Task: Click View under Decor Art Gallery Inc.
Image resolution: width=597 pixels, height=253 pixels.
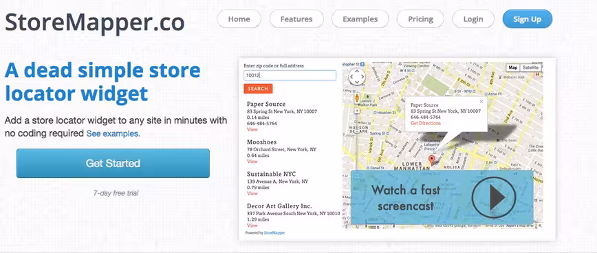Action: (x=252, y=225)
